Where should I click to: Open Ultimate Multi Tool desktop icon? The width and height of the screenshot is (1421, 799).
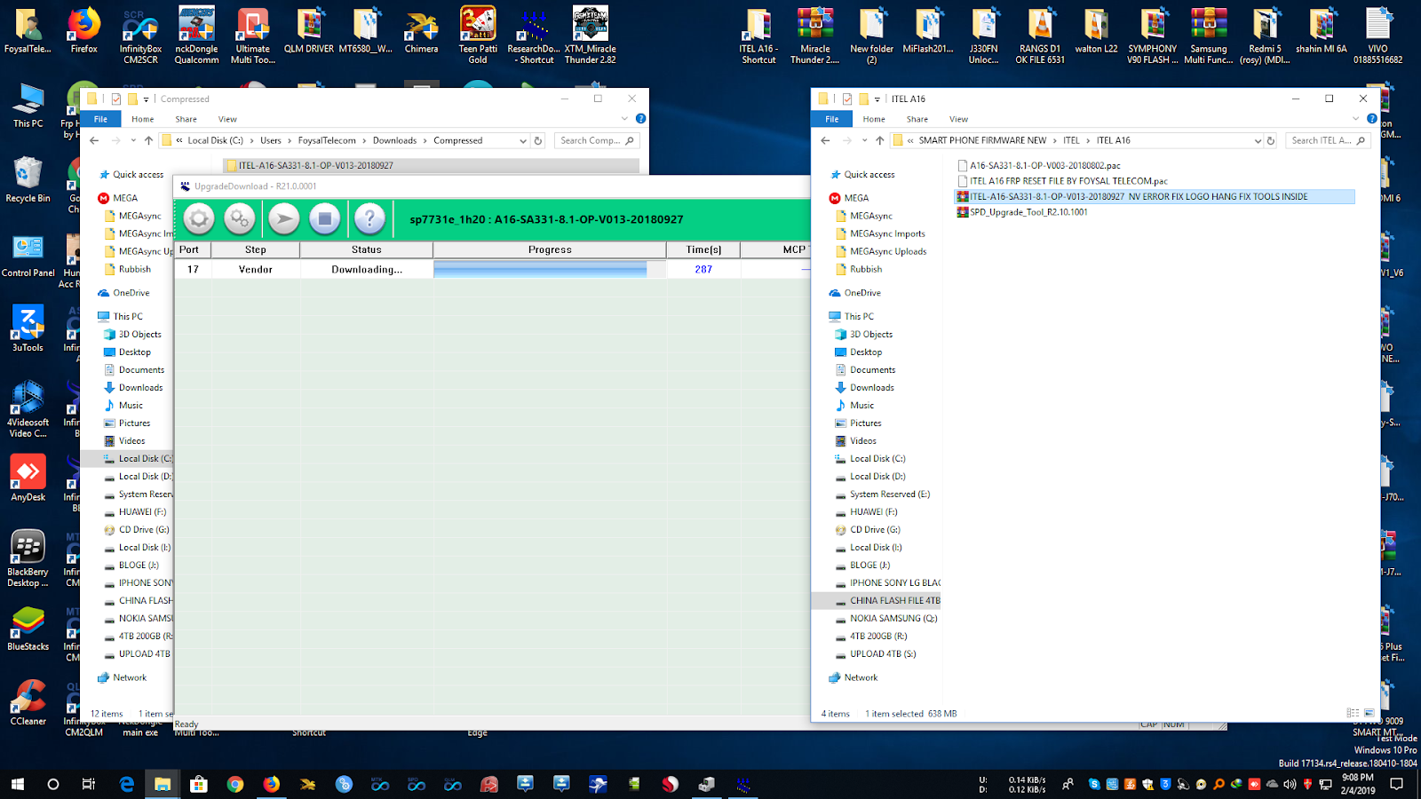click(x=253, y=36)
